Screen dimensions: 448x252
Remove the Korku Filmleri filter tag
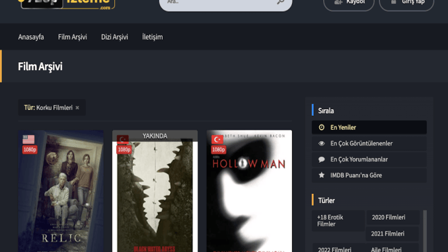pyautogui.click(x=77, y=108)
